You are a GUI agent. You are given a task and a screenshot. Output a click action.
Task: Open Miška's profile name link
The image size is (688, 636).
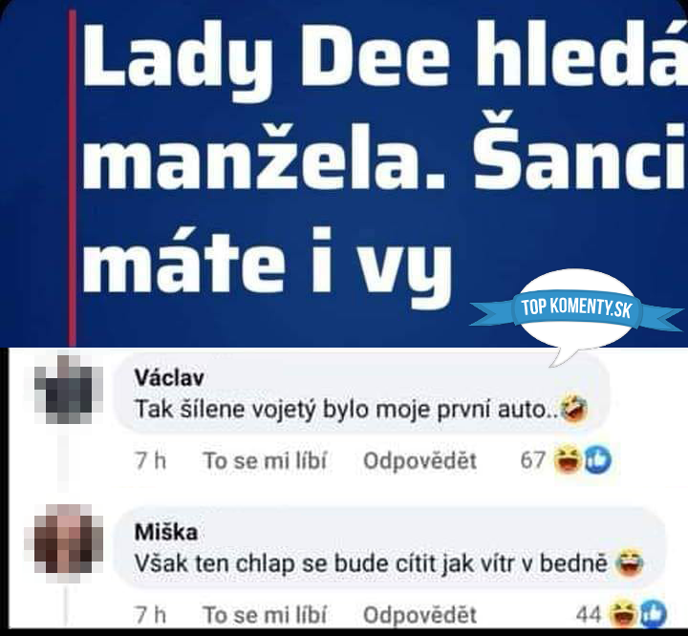click(x=166, y=532)
